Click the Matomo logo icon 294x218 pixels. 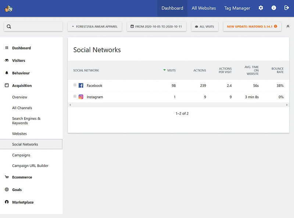click(8, 8)
